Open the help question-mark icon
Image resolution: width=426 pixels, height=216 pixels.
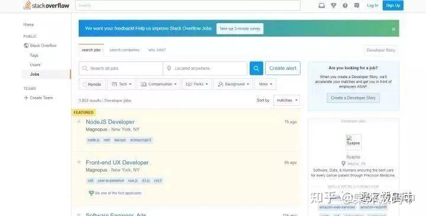coord(345,5)
